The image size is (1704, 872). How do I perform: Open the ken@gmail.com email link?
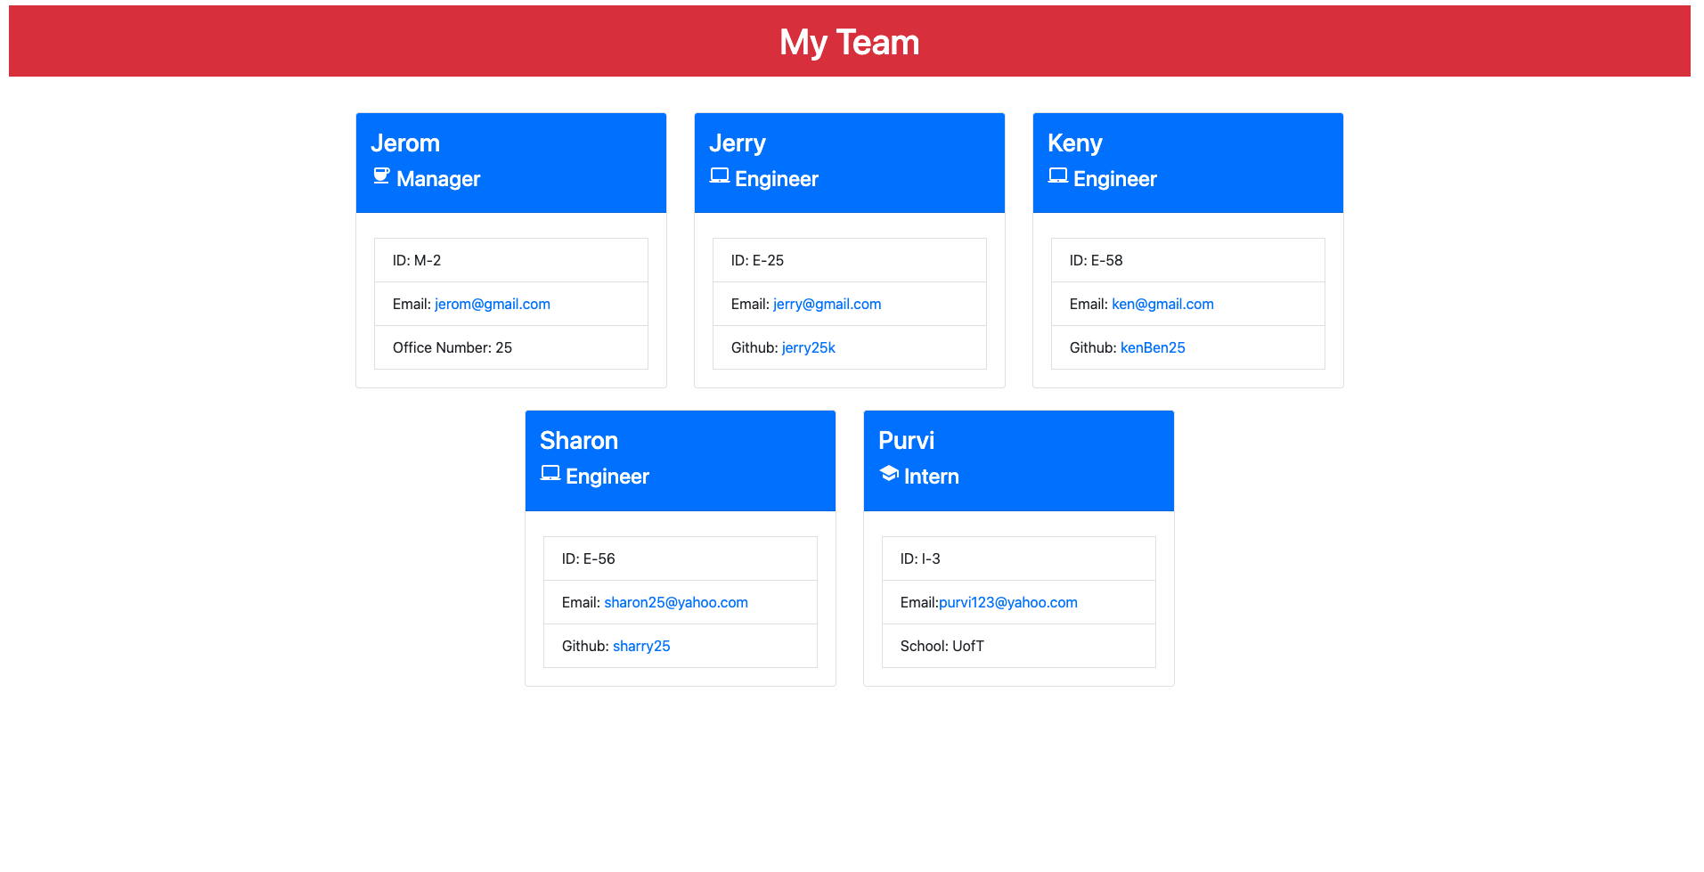point(1162,304)
